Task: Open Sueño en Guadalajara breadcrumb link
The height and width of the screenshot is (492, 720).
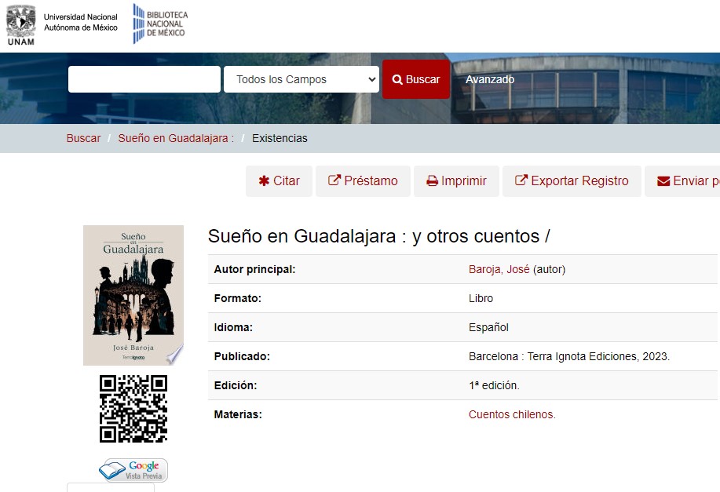Action: coord(176,138)
